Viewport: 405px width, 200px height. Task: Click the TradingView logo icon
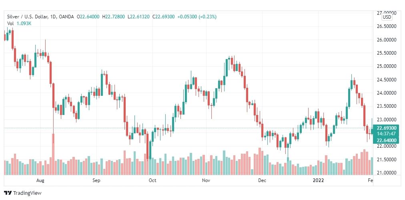point(8,193)
